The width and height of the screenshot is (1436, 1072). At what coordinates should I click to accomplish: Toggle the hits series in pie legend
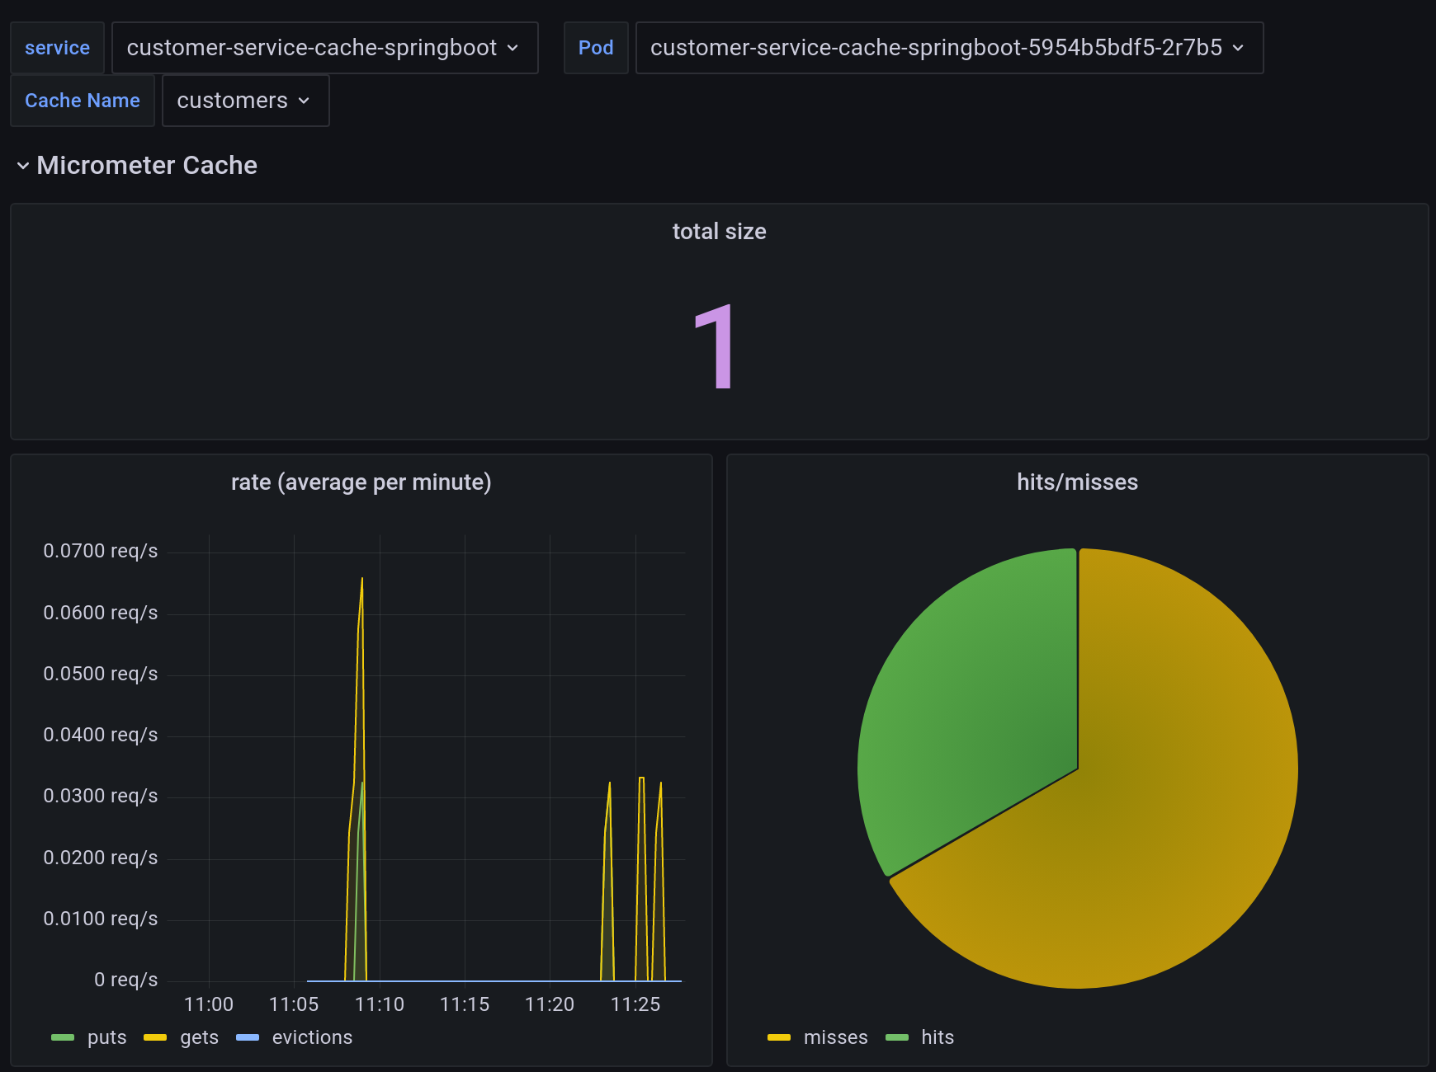click(938, 1037)
